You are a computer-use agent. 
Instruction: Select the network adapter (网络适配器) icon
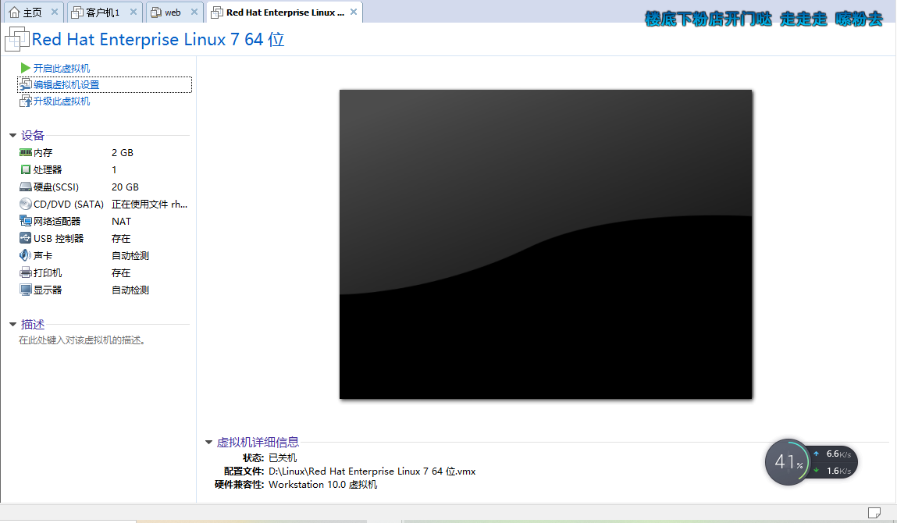(x=25, y=221)
